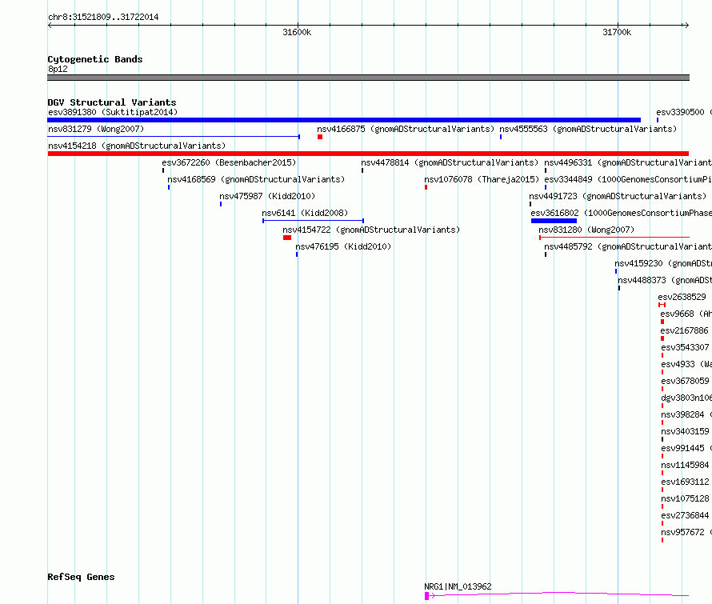
Task: Click the magenta NRG1 exon block
Action: 427,596
